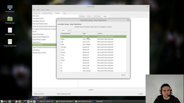Click the Button 00 key for Cross
Image resolution: width=184 pixels, height=103 pixels.
pyautogui.click(x=86, y=50)
